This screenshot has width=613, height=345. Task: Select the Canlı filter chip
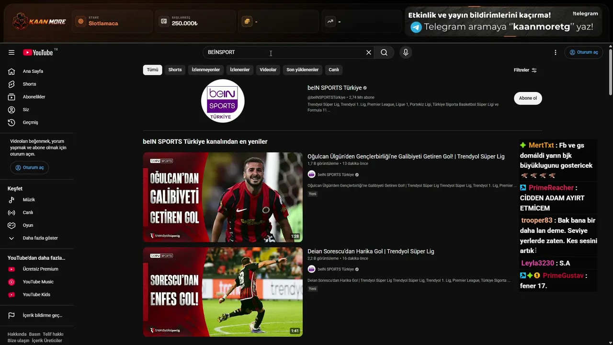coord(334,70)
